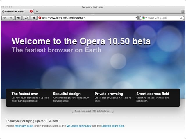Open the report any bugs link

[x=24, y=126]
